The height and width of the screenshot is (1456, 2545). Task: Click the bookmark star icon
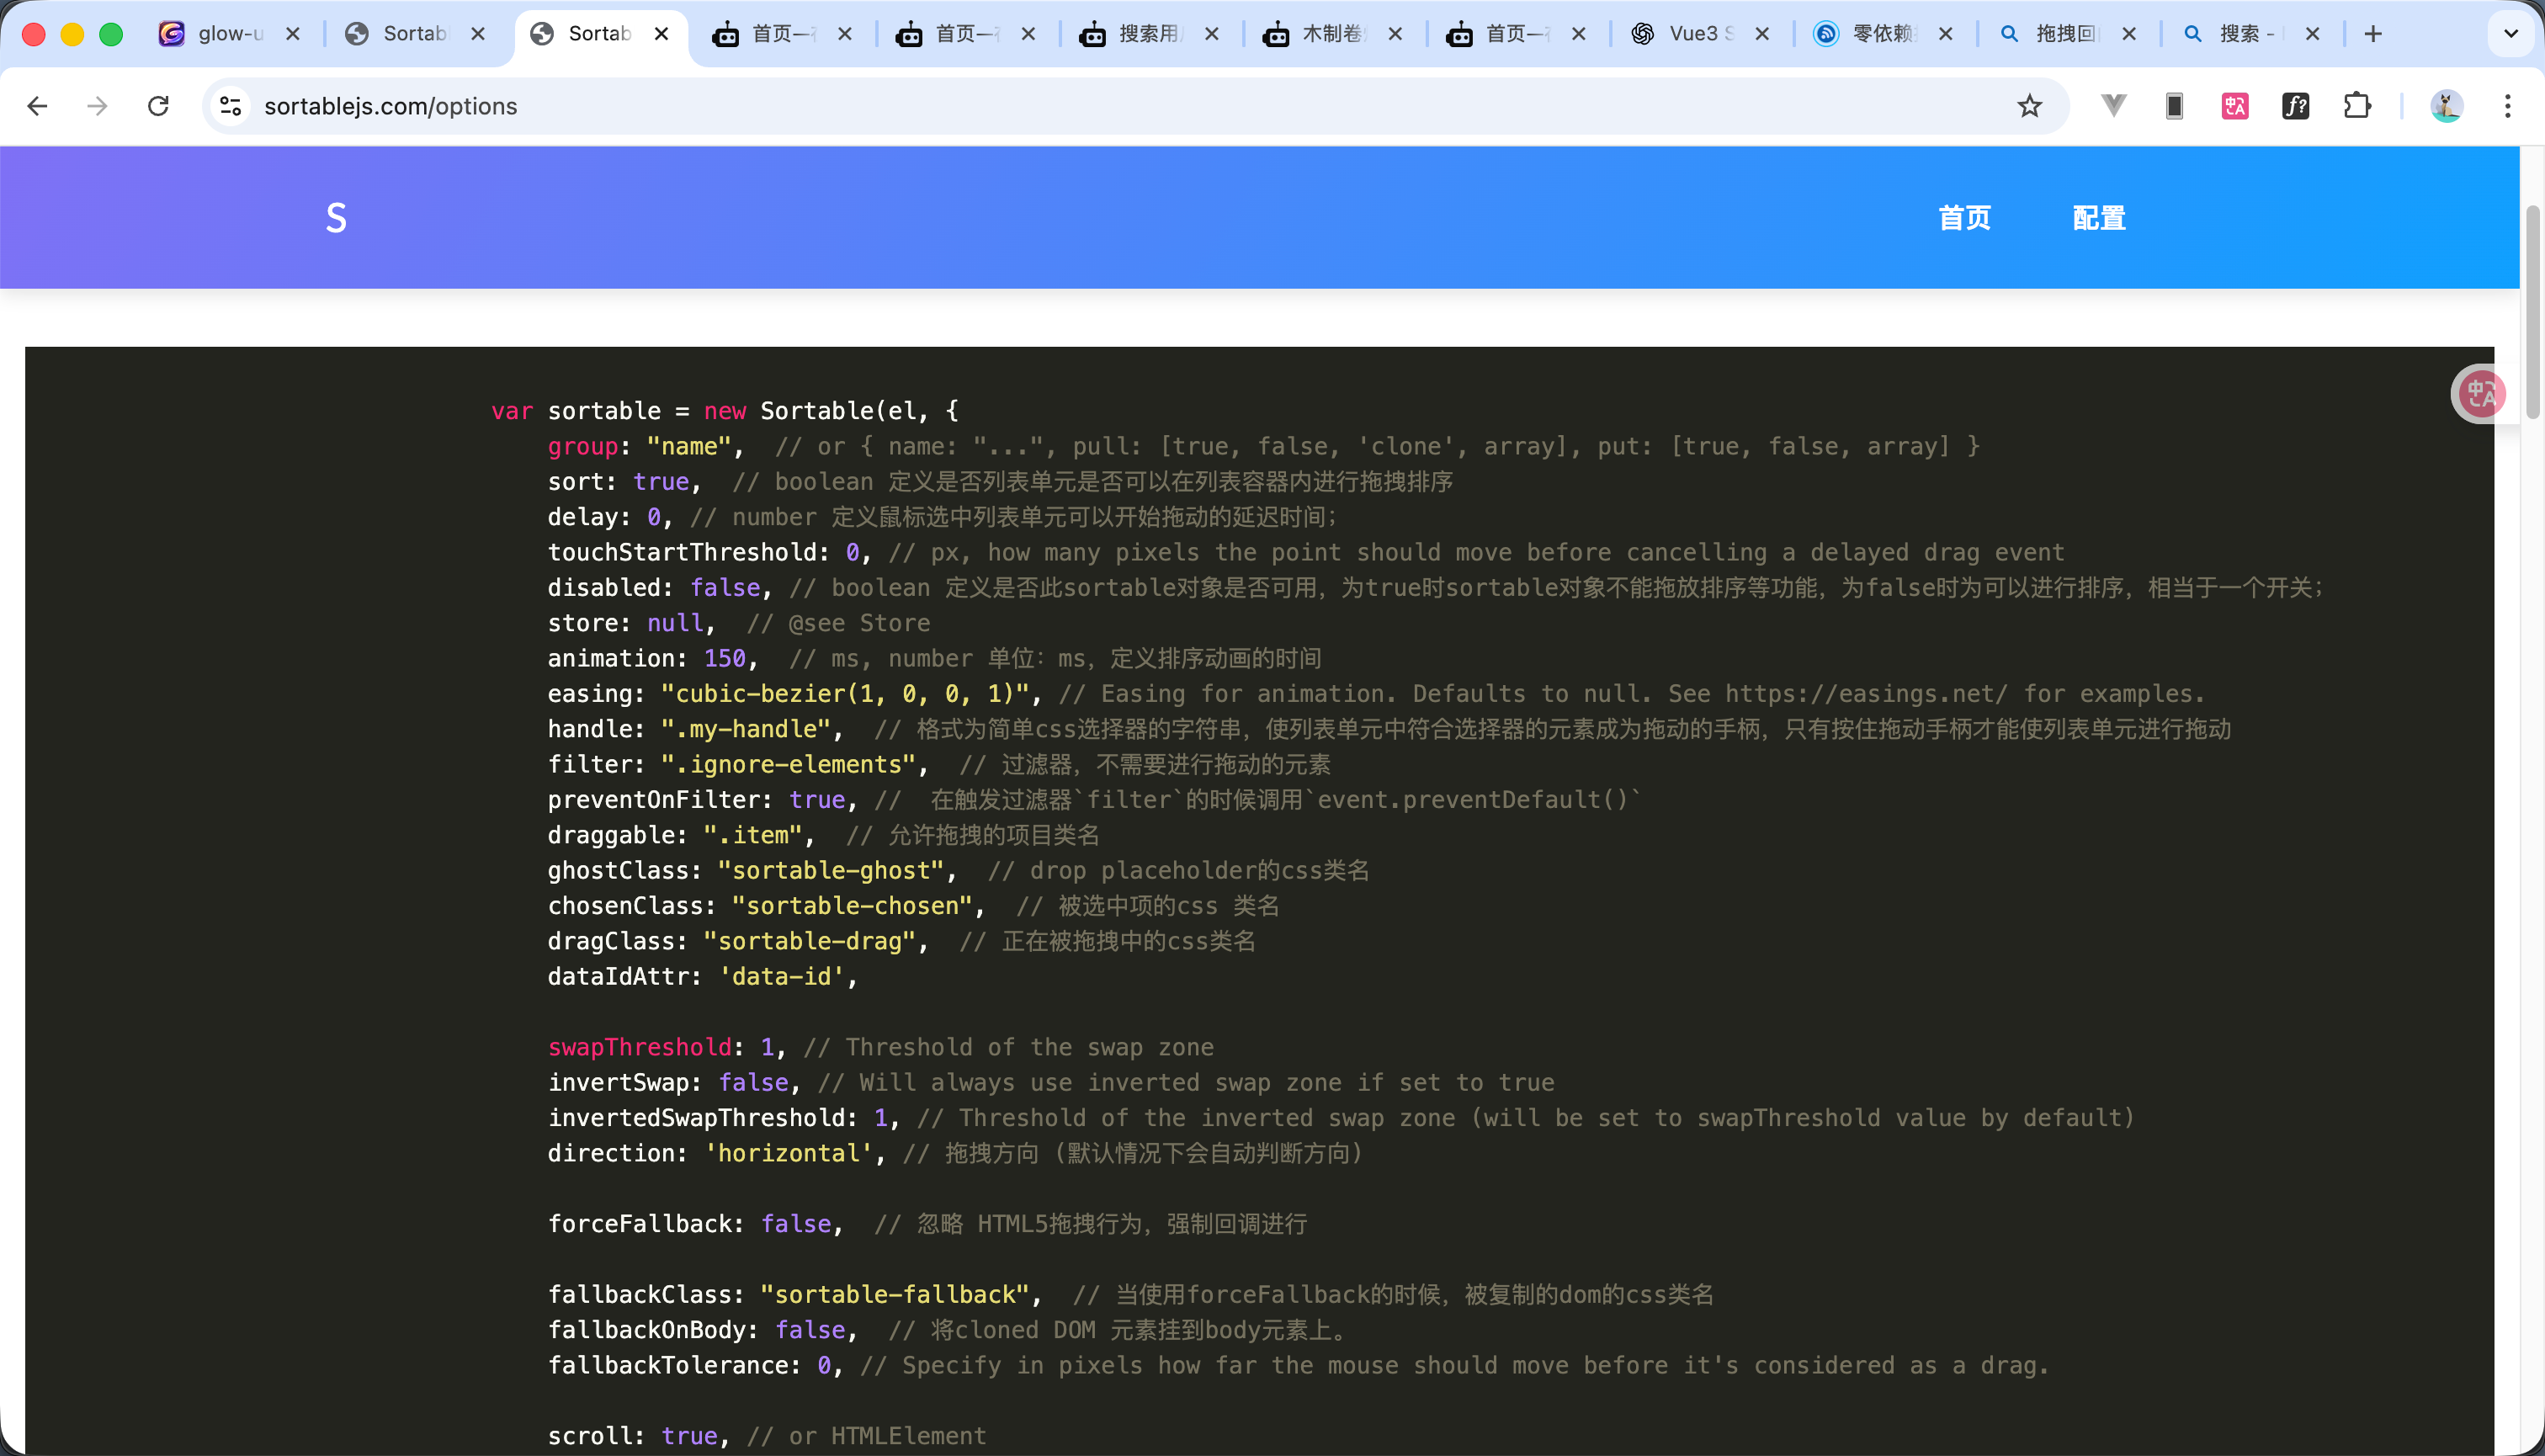pyautogui.click(x=2029, y=106)
